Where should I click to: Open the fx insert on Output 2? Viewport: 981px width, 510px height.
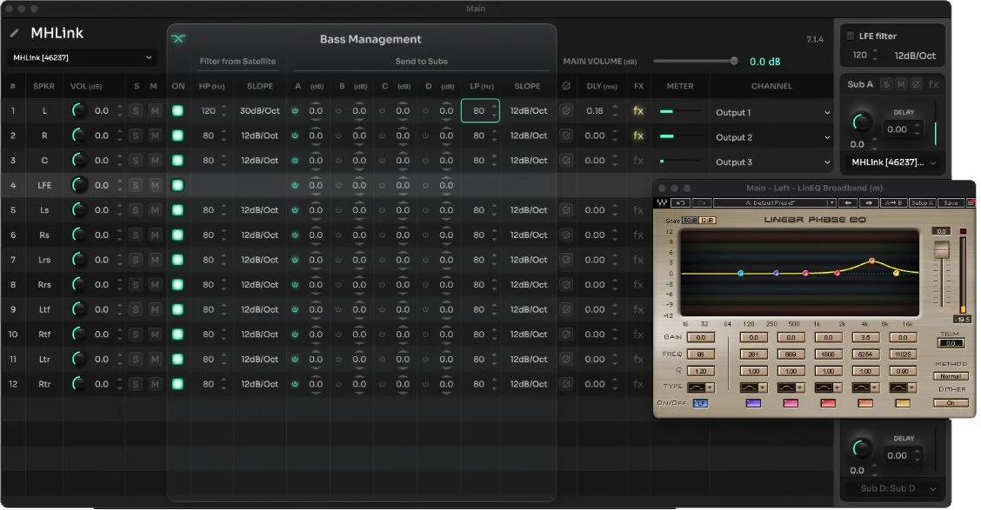pyautogui.click(x=640, y=136)
